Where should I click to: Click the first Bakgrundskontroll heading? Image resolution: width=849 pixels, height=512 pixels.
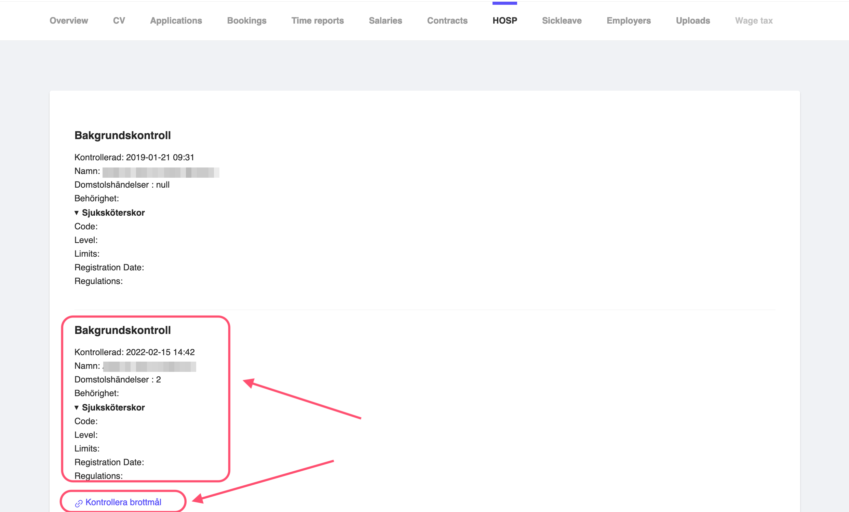[x=122, y=135]
